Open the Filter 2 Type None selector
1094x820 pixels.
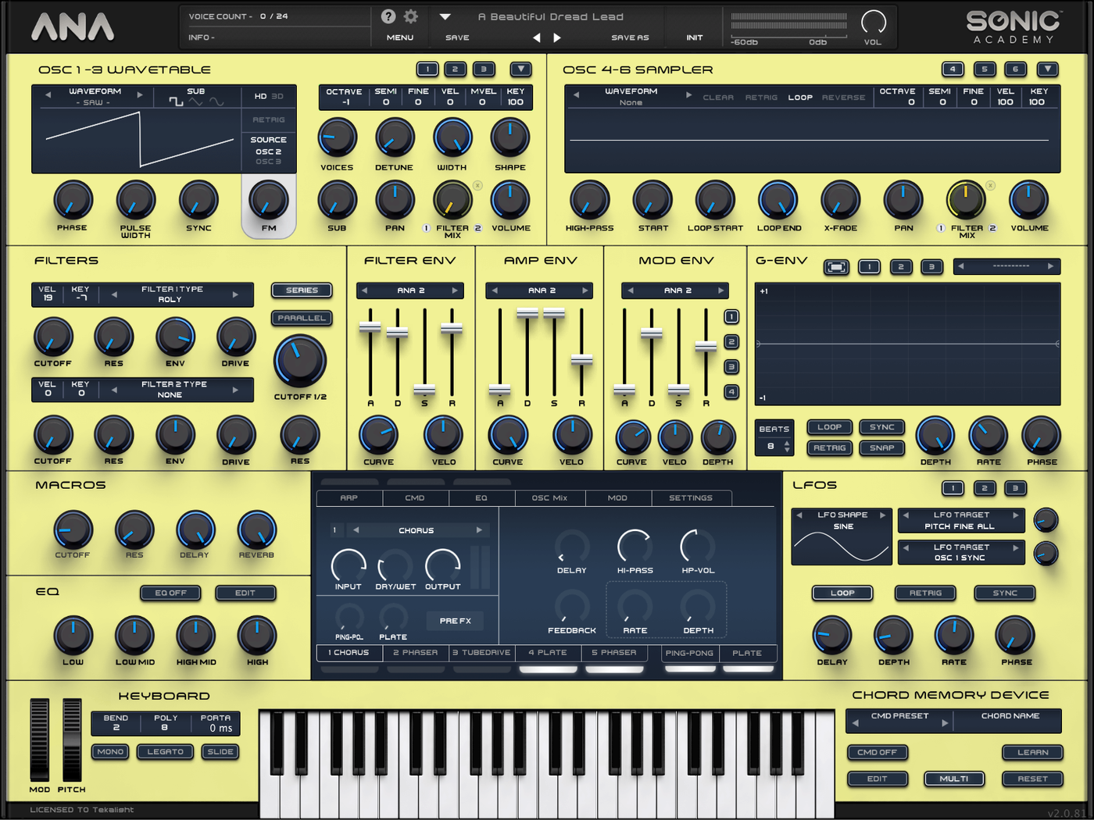point(174,390)
